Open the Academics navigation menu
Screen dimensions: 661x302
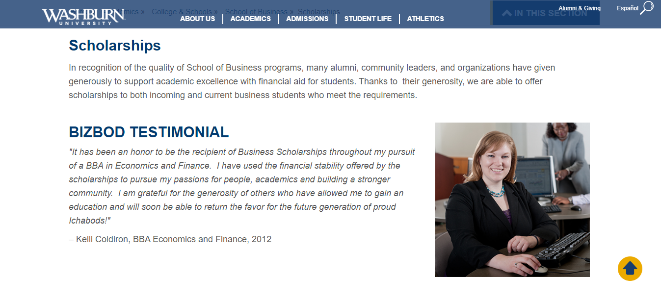(250, 19)
